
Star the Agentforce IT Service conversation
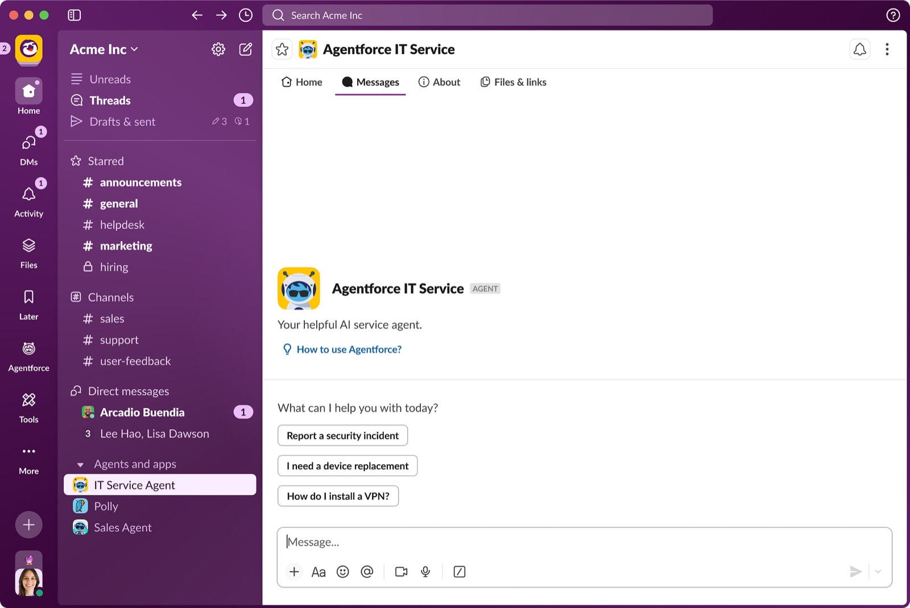(x=282, y=49)
